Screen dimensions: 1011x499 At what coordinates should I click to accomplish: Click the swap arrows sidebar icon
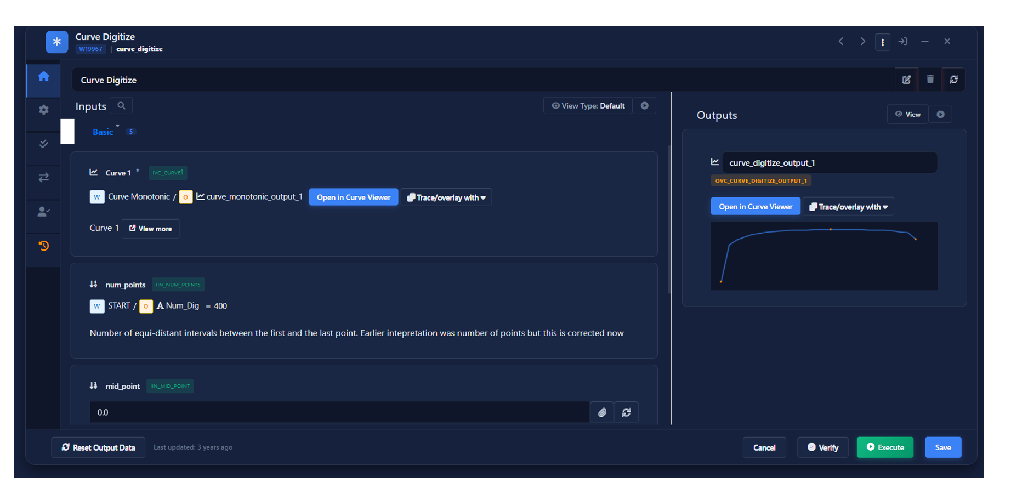(44, 178)
